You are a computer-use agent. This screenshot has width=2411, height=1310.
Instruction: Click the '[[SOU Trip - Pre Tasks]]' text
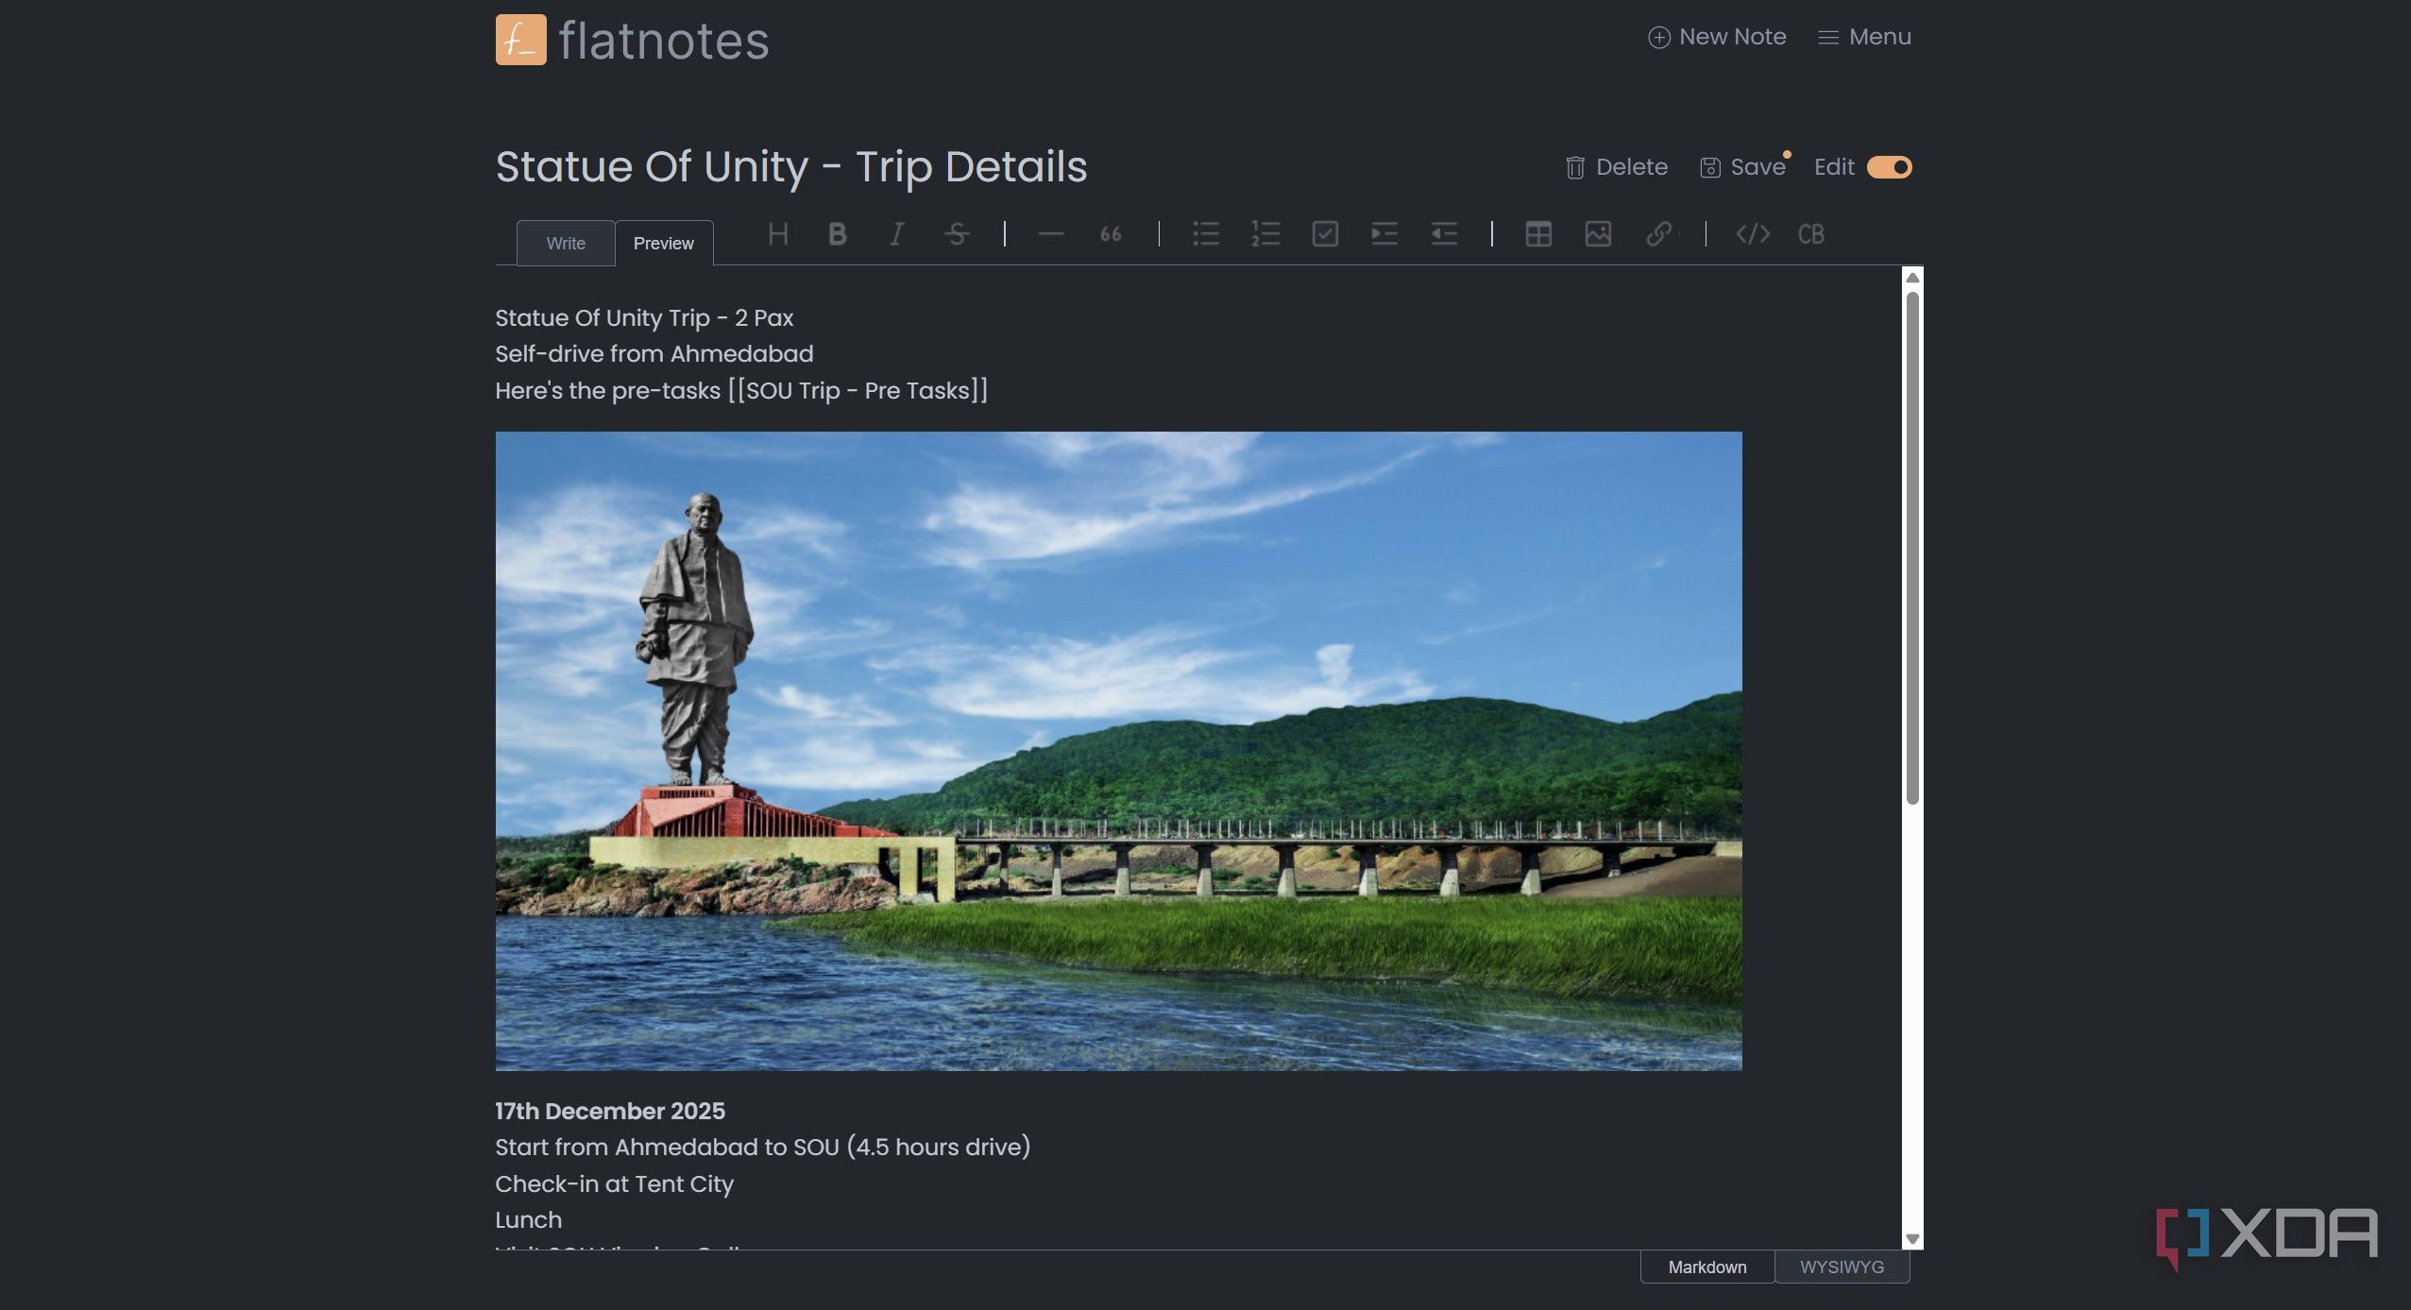[857, 390]
